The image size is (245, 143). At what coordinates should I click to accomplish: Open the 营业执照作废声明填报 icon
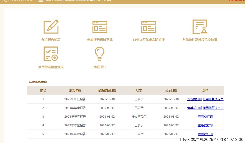coord(149,27)
